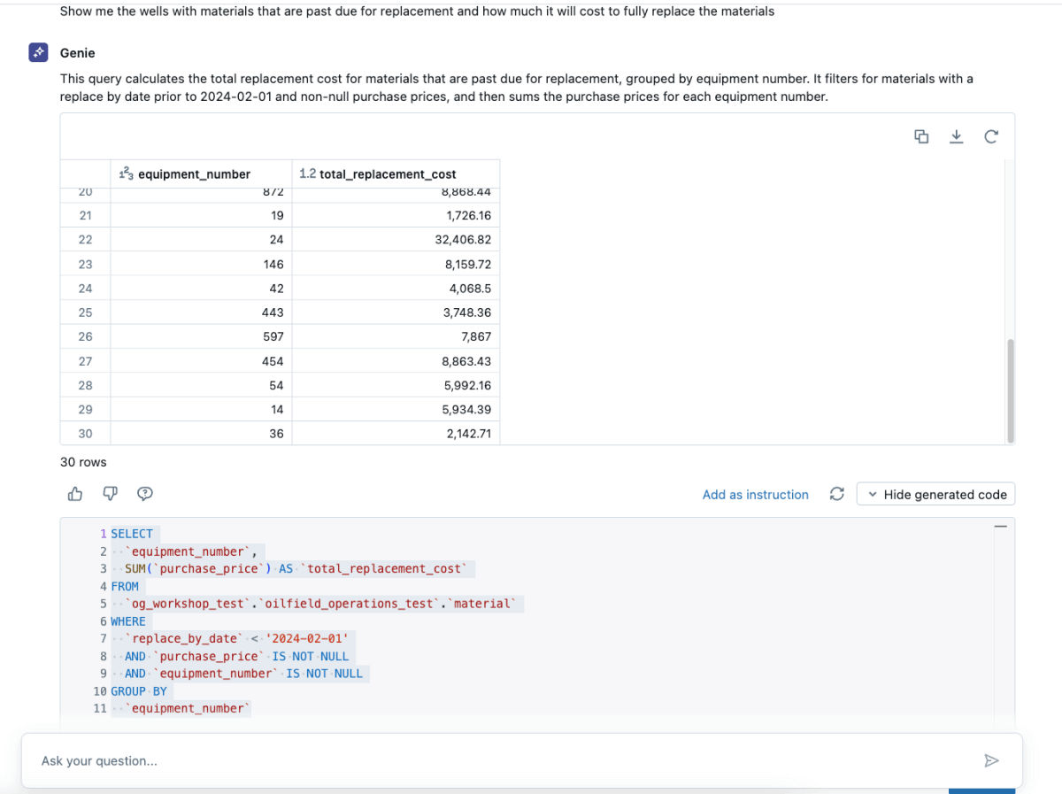
Task: Click the Genie sparkle avatar icon
Action: pyautogui.click(x=37, y=52)
